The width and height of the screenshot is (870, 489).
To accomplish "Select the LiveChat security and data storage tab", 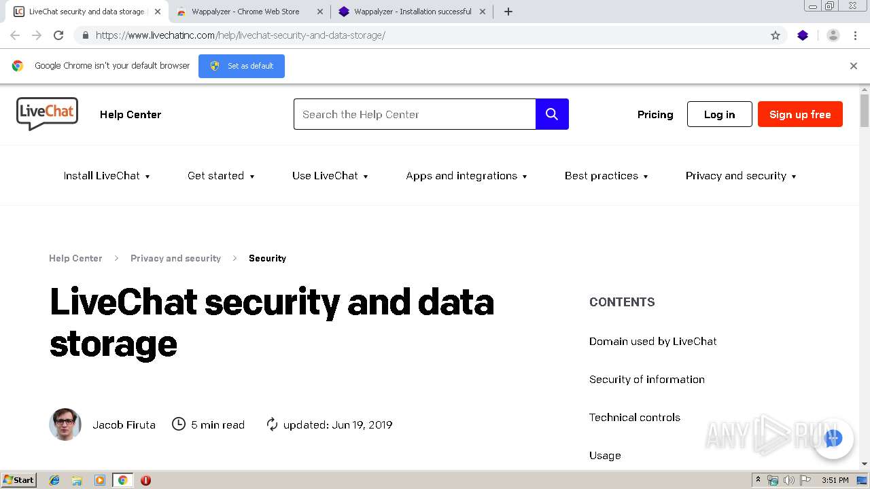I will pyautogui.click(x=86, y=12).
